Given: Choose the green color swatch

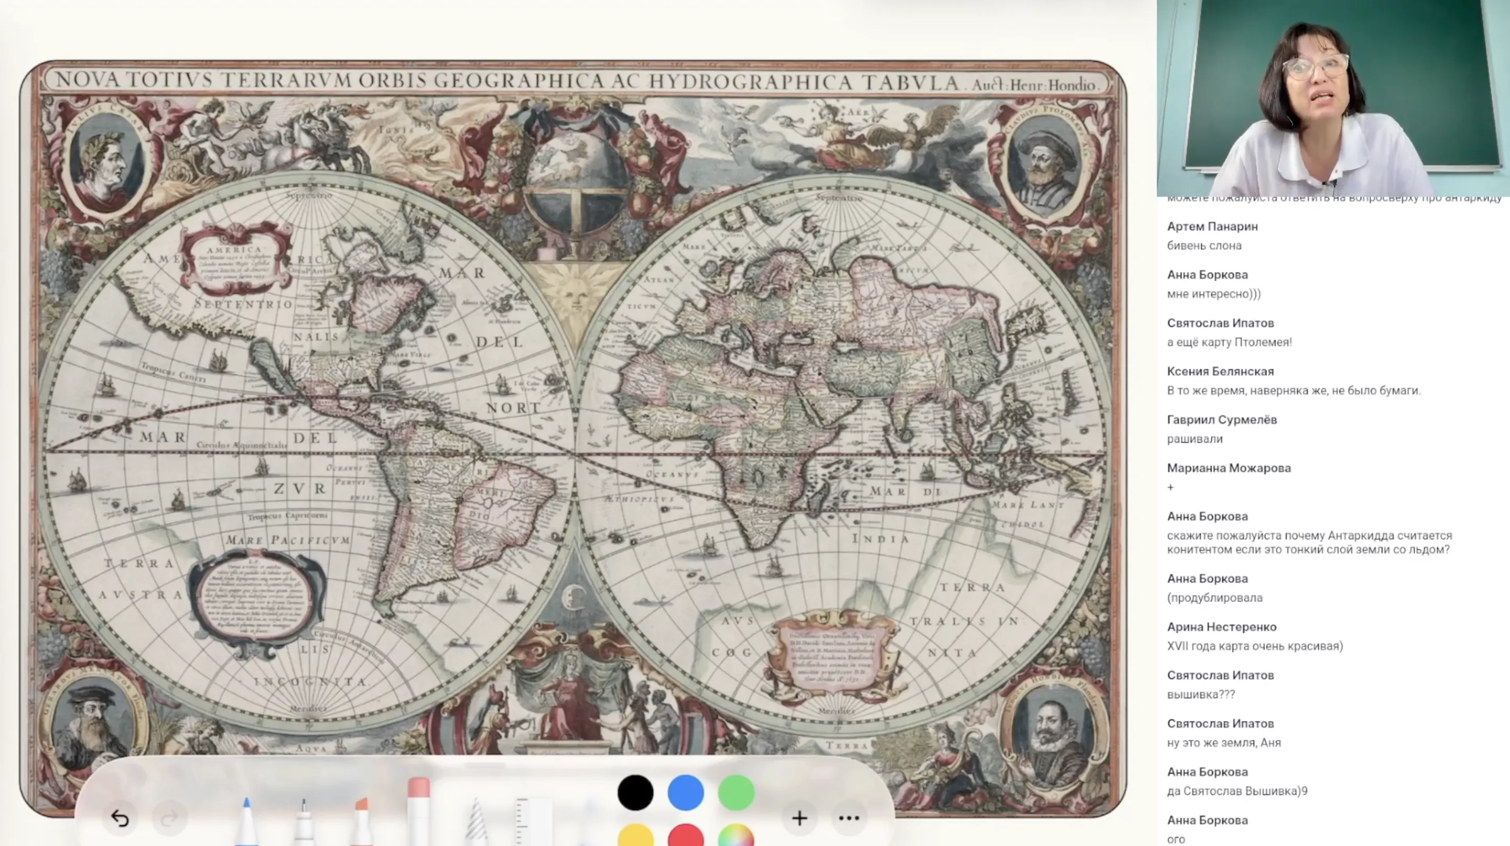Looking at the screenshot, I should (x=736, y=793).
